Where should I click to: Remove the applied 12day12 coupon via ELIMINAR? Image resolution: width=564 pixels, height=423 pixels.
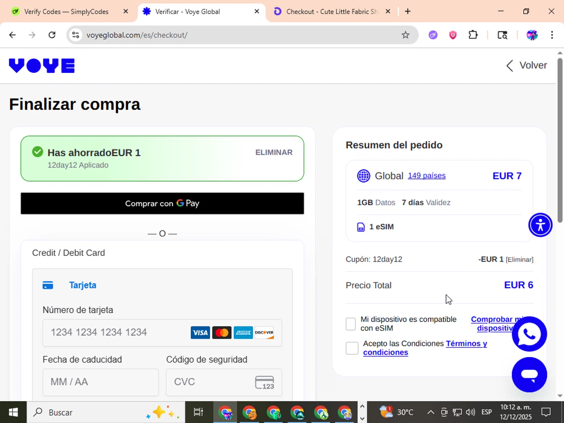(274, 152)
